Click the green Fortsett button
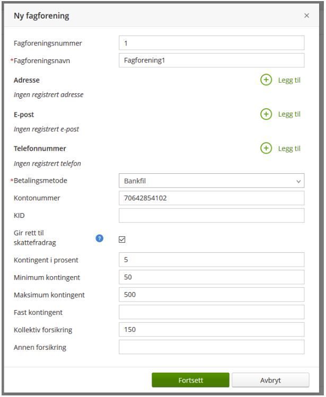 click(x=190, y=380)
